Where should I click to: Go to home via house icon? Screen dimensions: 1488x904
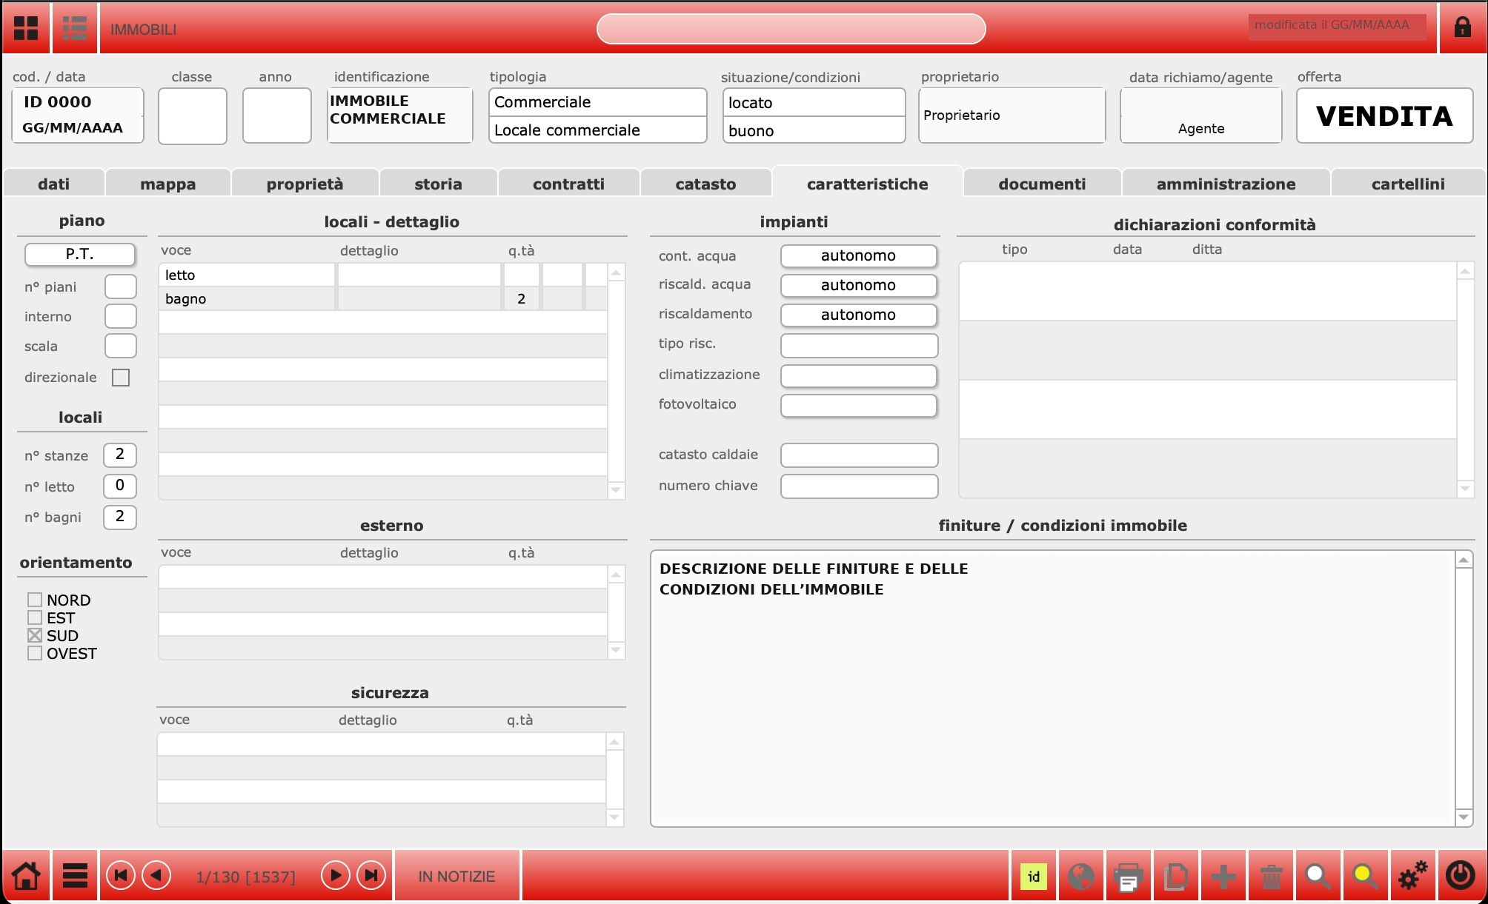coord(26,876)
